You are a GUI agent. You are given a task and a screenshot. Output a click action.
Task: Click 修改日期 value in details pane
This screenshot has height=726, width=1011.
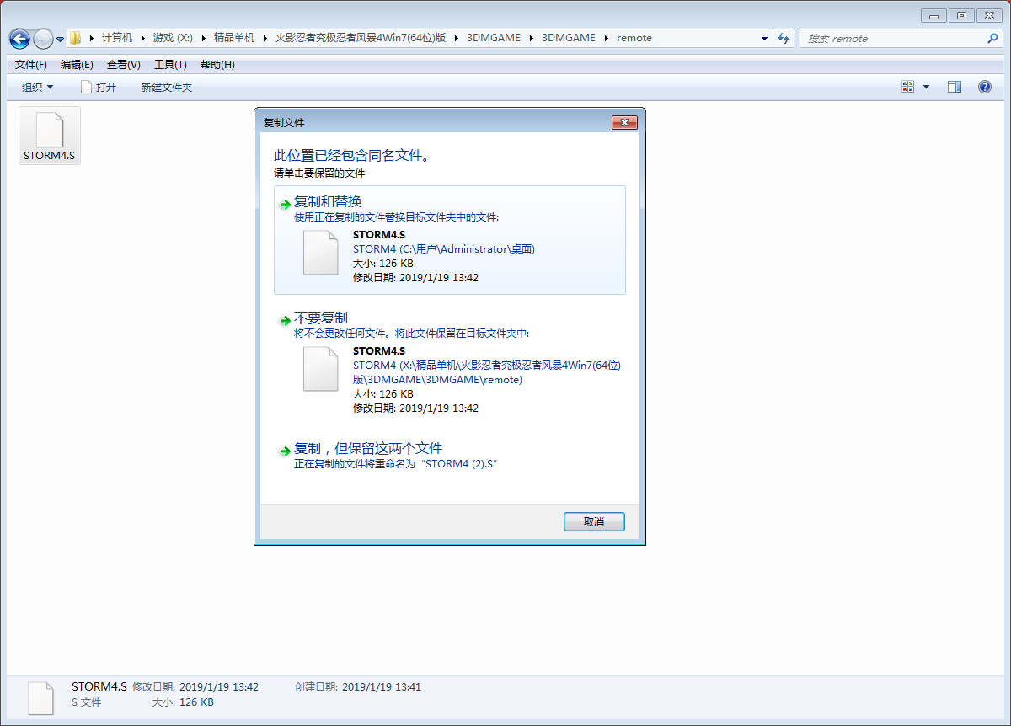pyautogui.click(x=219, y=687)
